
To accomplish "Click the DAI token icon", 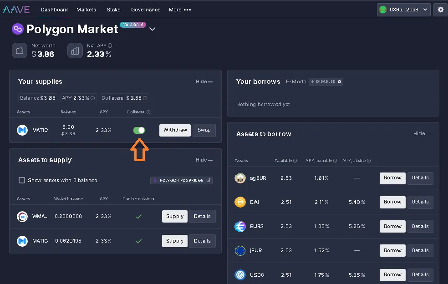I will (x=240, y=202).
